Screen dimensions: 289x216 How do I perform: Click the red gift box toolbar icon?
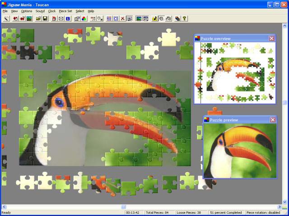coord(54,18)
